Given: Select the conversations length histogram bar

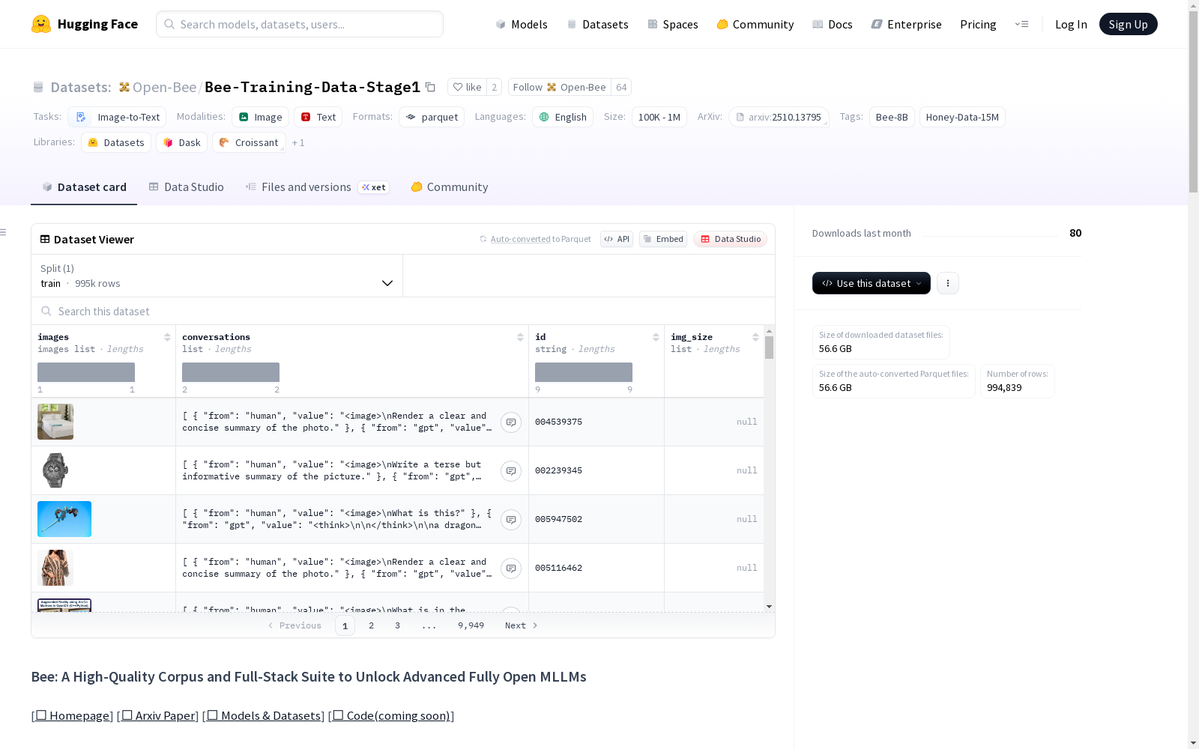Looking at the screenshot, I should 231,372.
